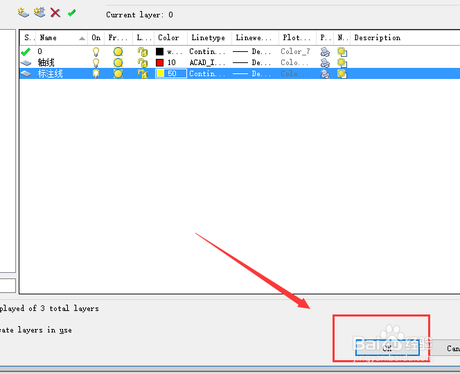Click lineweight De... of layer 标注线
The image size is (460, 374).
click(x=252, y=73)
